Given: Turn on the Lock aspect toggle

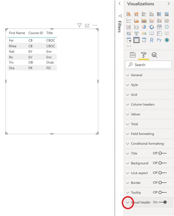Looking at the screenshot, I should click(x=163, y=173).
